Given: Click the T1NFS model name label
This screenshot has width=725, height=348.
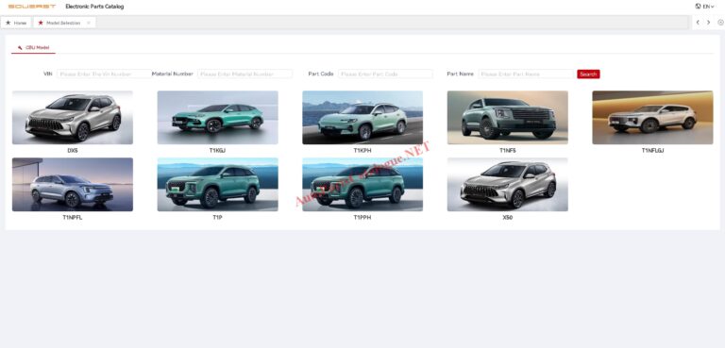Looking at the screenshot, I should click(x=508, y=151).
